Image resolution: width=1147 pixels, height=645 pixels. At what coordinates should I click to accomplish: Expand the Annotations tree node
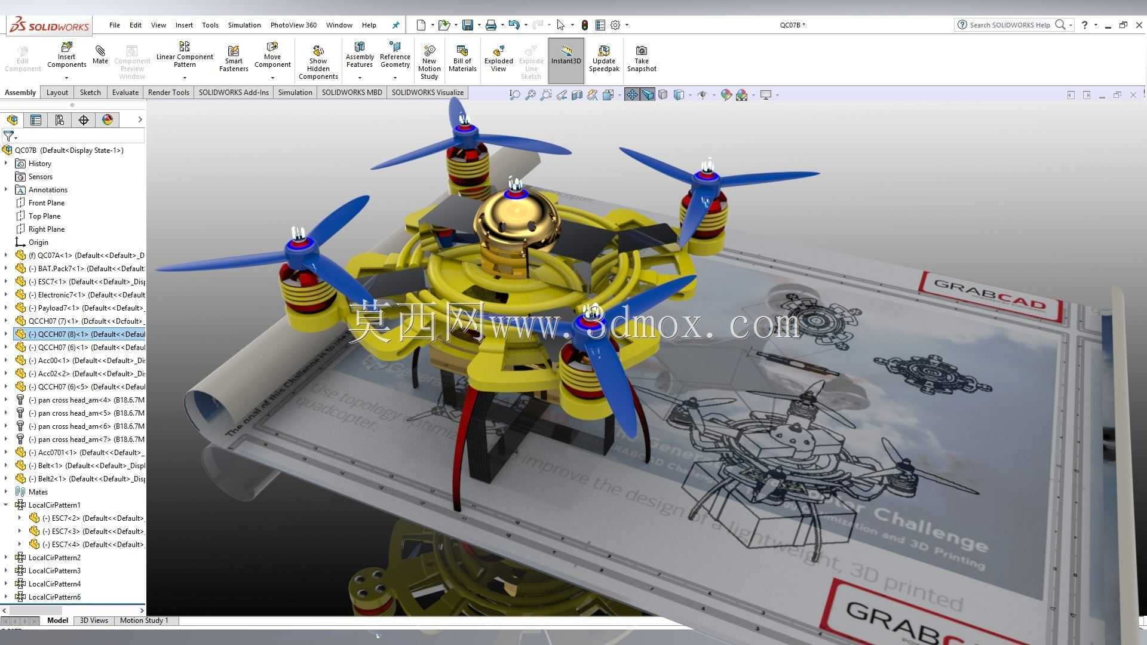(x=6, y=189)
